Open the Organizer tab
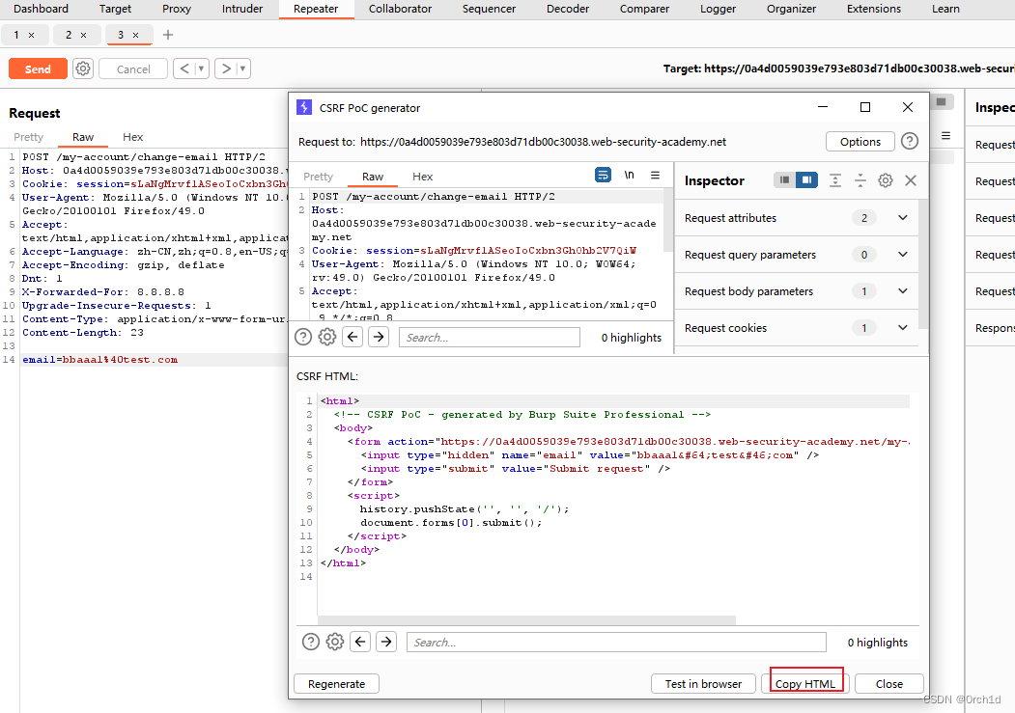The image size is (1015, 713). (x=791, y=9)
